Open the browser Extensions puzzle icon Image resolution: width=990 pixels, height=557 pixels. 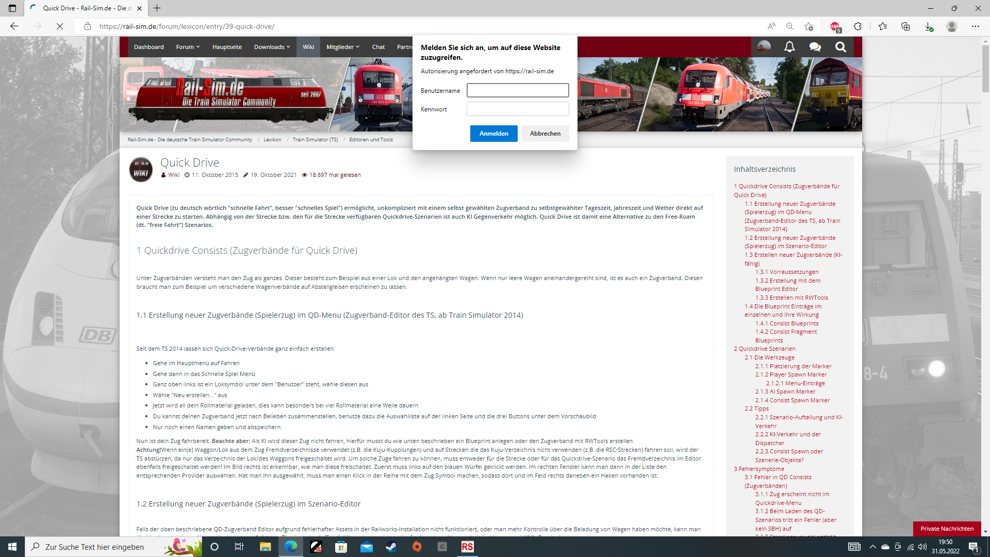tap(857, 26)
